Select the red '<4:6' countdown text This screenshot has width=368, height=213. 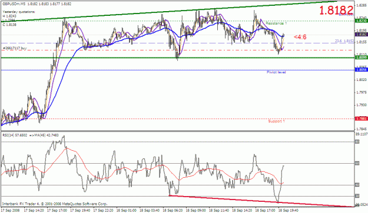point(300,37)
